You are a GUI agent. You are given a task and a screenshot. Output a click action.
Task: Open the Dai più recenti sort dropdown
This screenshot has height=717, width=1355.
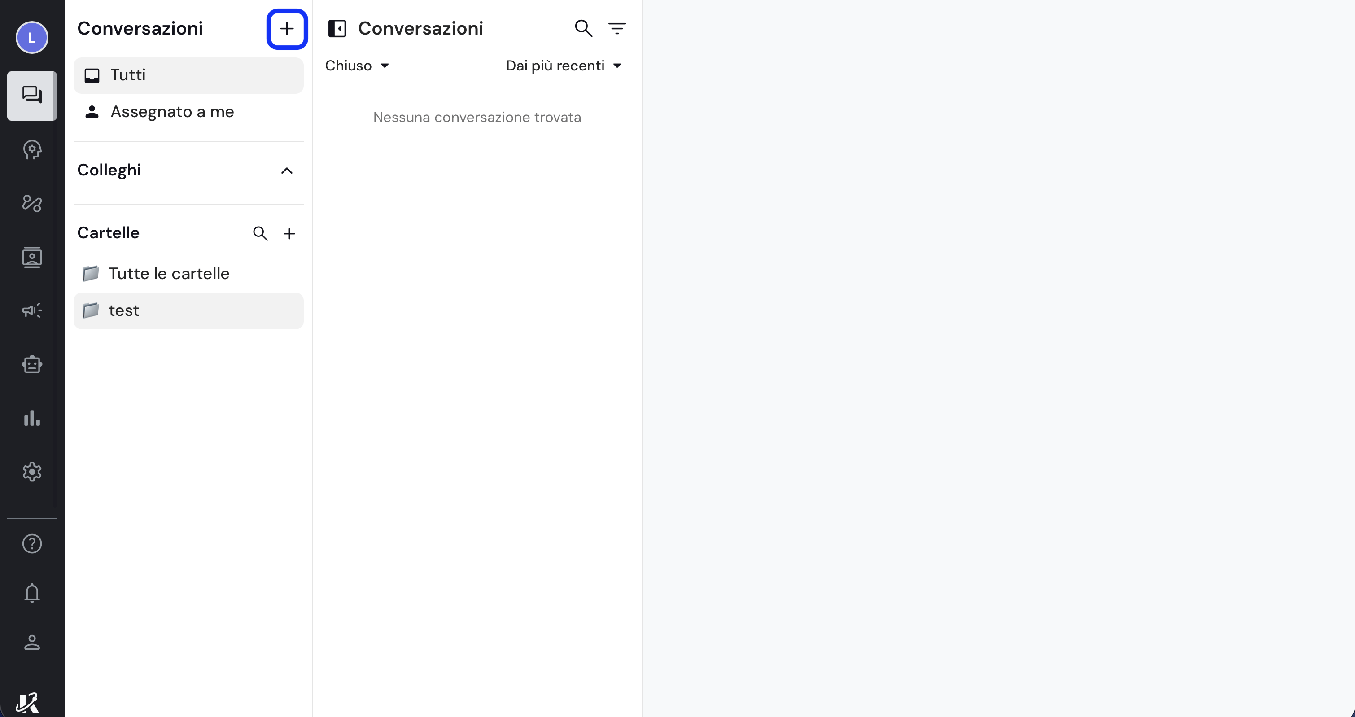[564, 66]
